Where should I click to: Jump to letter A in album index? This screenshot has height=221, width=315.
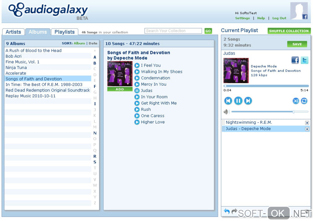[x=95, y=57]
